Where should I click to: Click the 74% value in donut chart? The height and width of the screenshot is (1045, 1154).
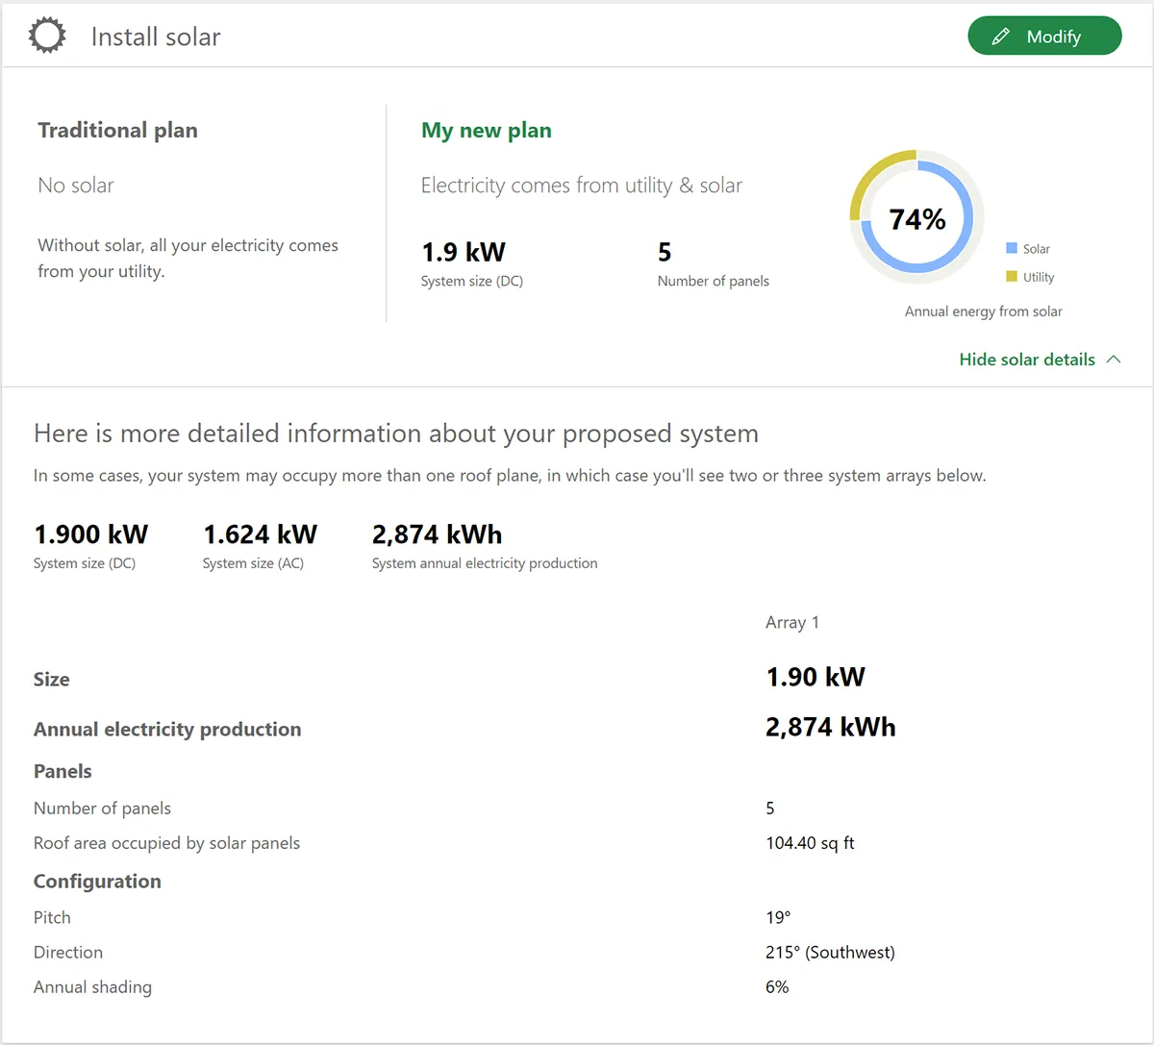click(x=917, y=220)
